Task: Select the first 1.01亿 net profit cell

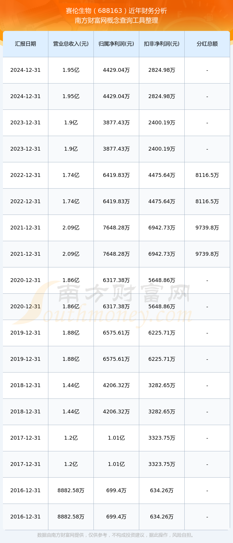Action: click(116, 438)
